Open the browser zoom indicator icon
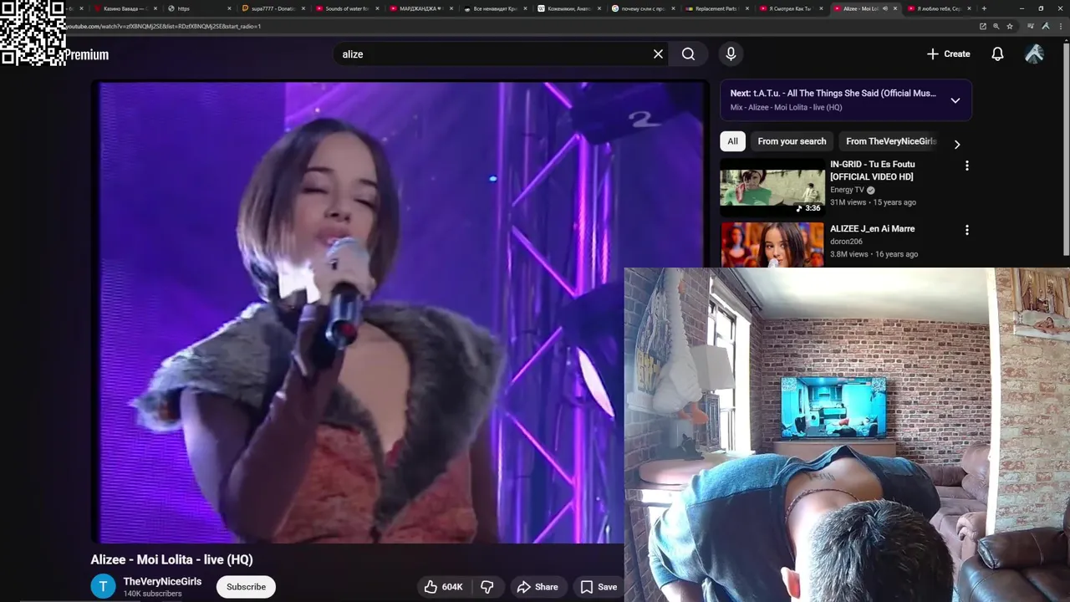The width and height of the screenshot is (1070, 602). 996,26
